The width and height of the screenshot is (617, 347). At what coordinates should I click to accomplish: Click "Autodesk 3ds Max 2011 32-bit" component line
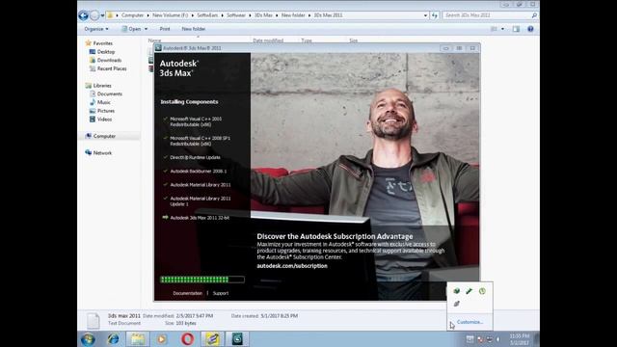[x=196, y=218]
